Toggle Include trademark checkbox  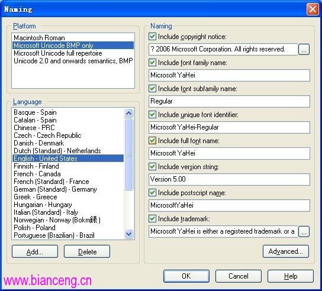(152, 219)
